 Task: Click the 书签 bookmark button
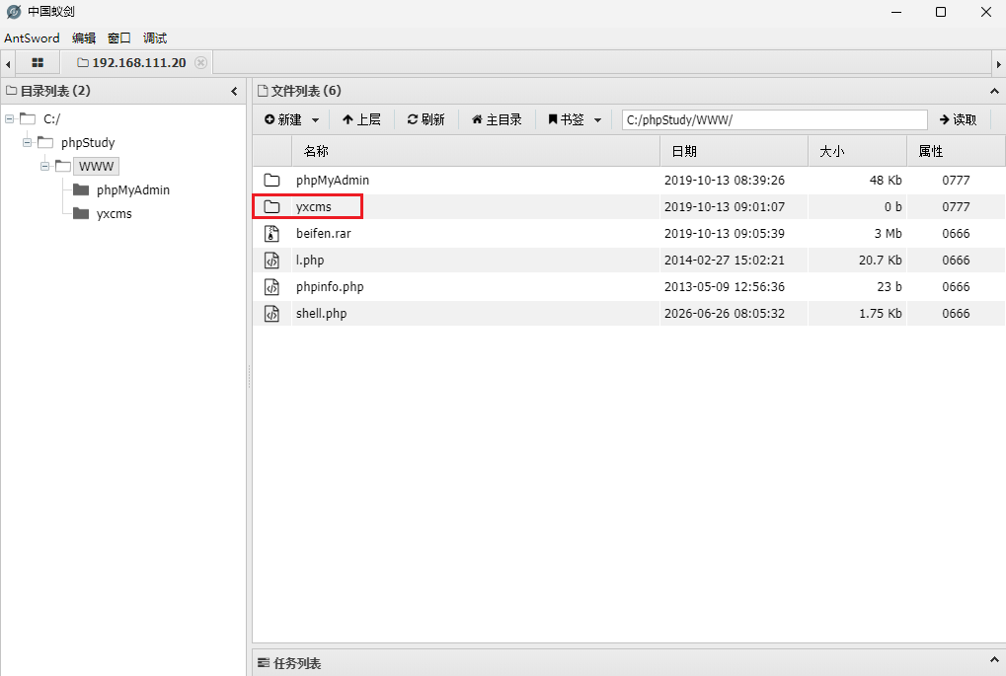(x=566, y=120)
